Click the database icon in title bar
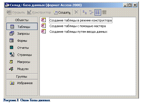The height and width of the screenshot is (107, 142). coord(7,5)
